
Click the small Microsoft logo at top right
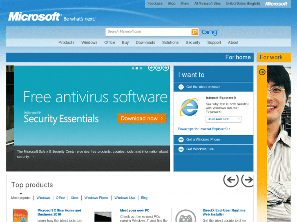coord(276,4)
